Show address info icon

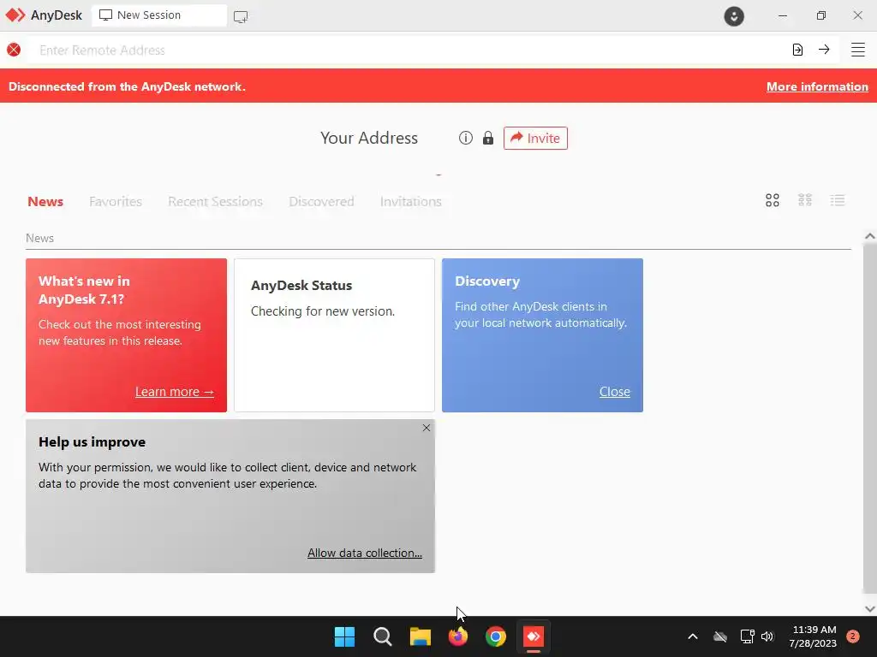(465, 138)
